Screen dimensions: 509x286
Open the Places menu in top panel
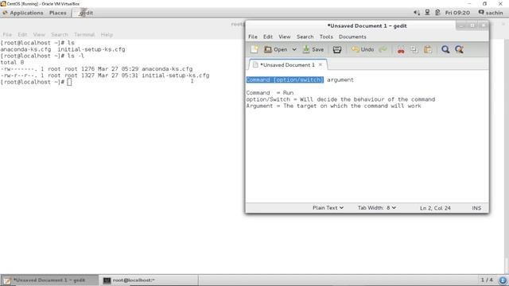click(x=58, y=13)
